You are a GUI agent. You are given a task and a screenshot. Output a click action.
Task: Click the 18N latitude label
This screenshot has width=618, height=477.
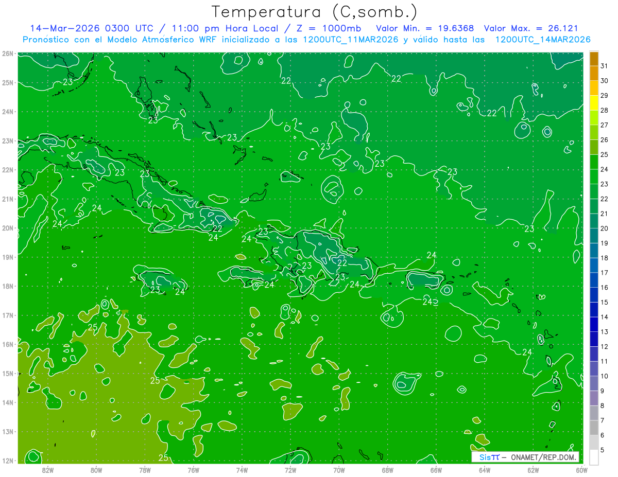pos(8,286)
